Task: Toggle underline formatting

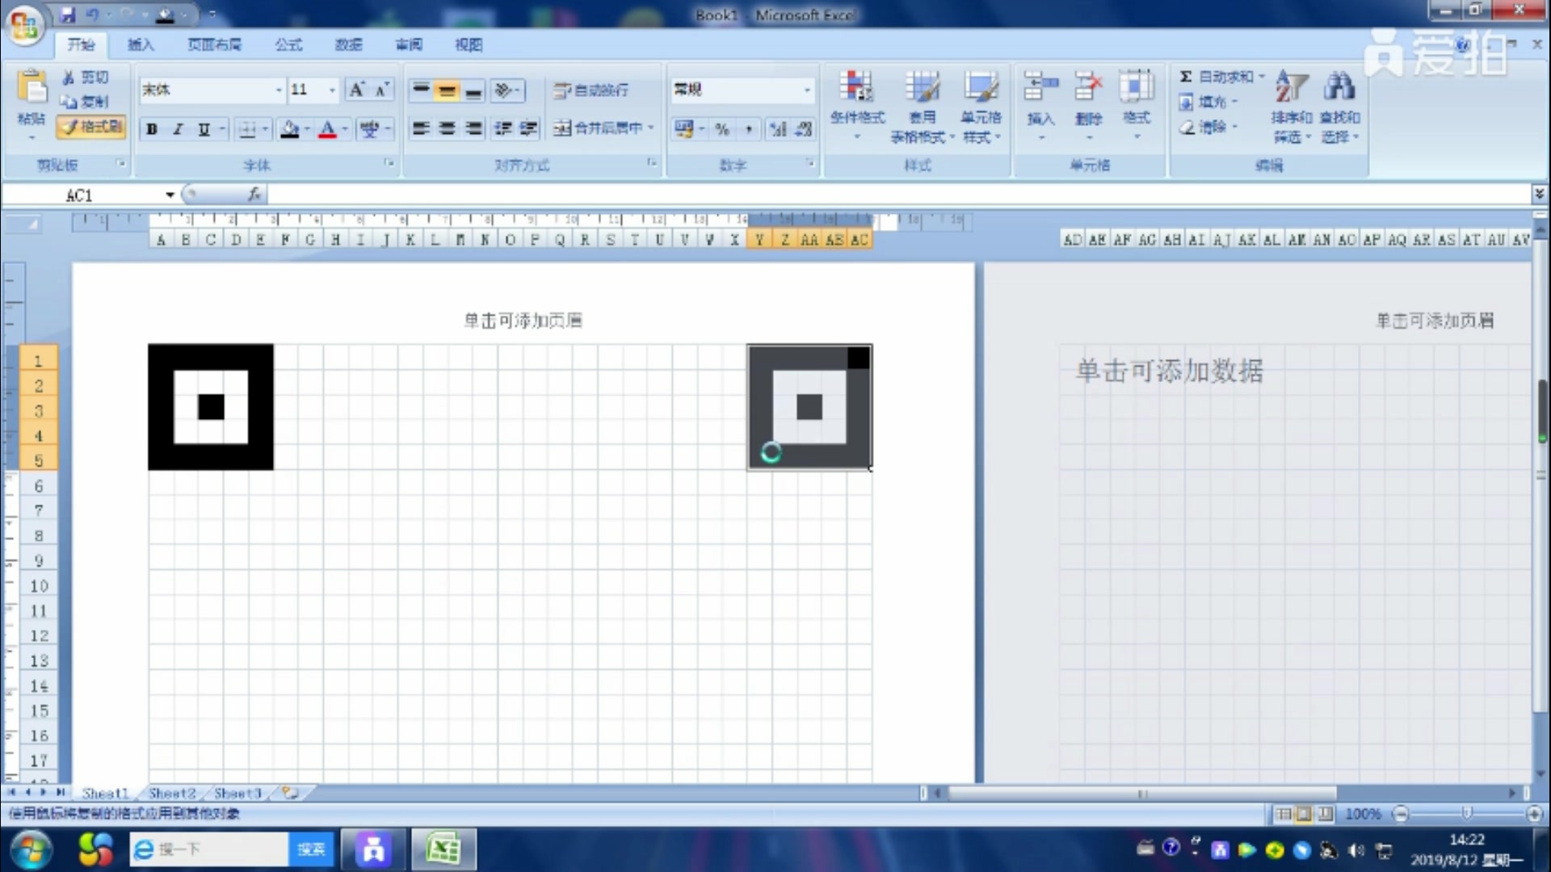Action: point(203,128)
